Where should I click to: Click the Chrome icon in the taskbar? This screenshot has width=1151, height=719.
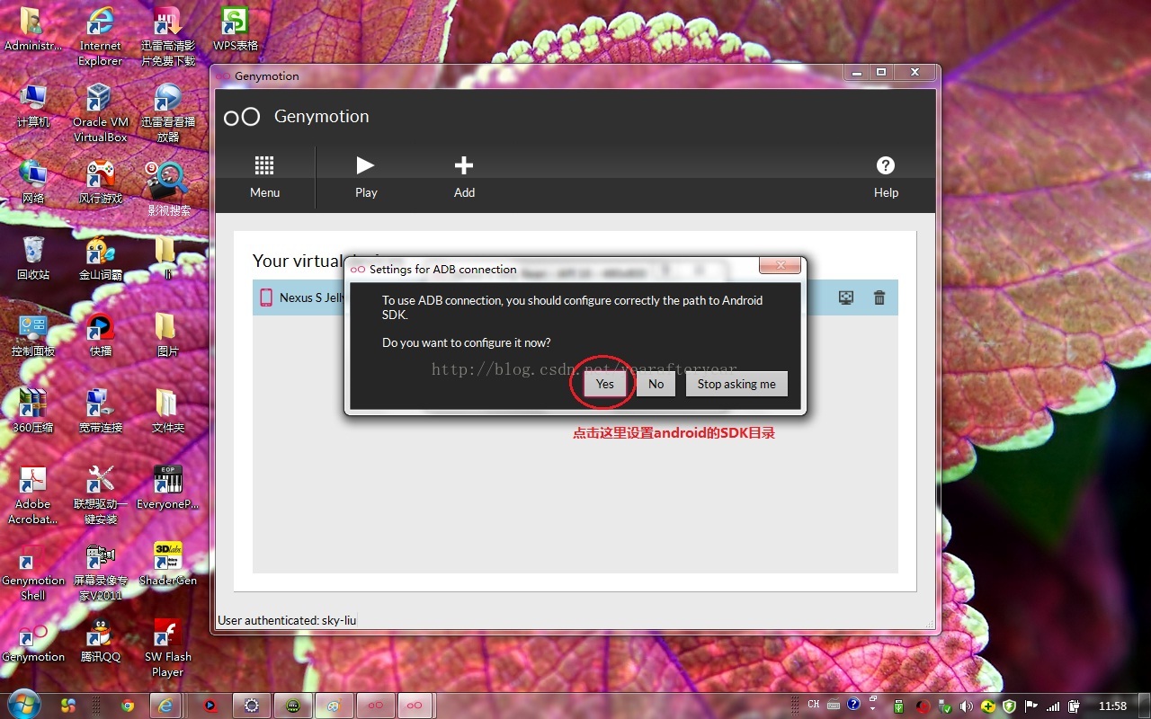pyautogui.click(x=128, y=706)
